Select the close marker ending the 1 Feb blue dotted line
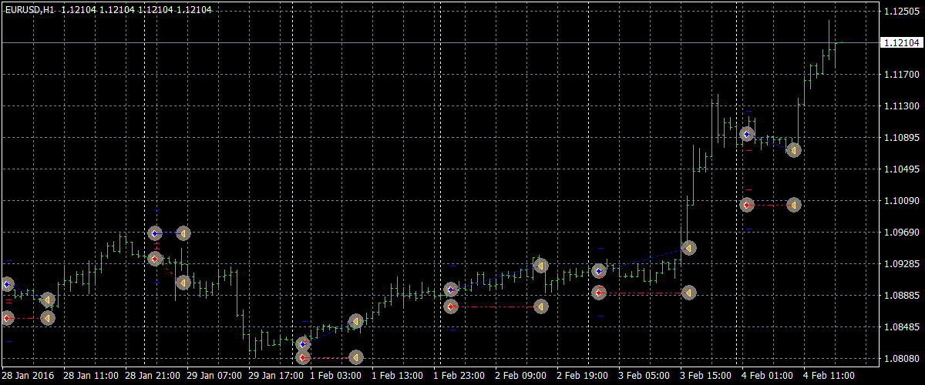 point(355,321)
